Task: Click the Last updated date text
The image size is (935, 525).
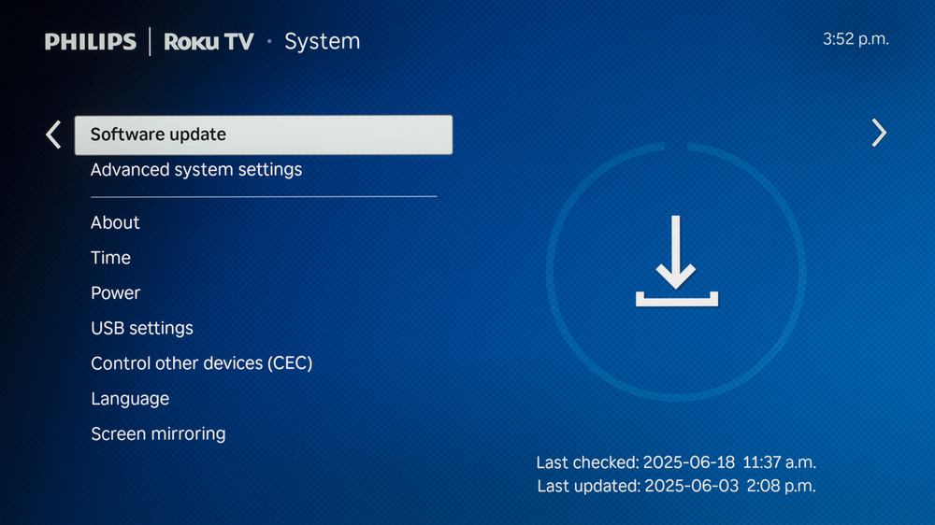Action: 676,487
